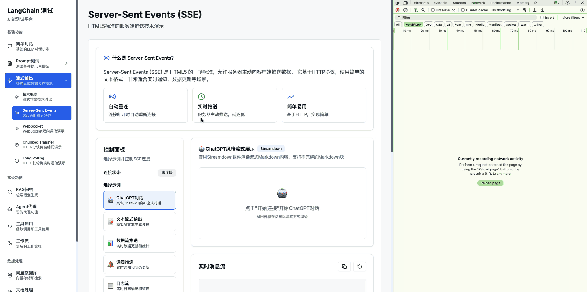Open network conditions via the Wi-Fi gear icon
587x292 pixels.
tap(525, 10)
